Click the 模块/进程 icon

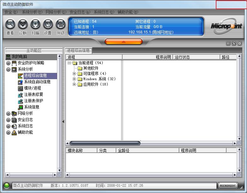[x=20, y=88]
